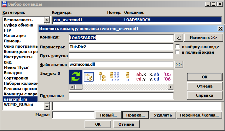Image resolution: width=225 pixels, height=131 pixels.
Task: Open icon file browse '>>' button
Action: 179,64
